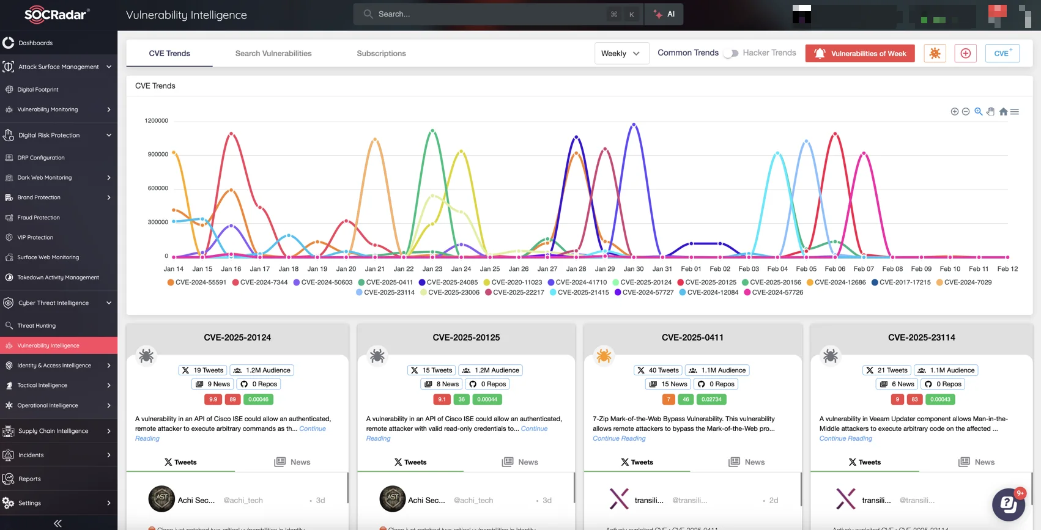Click the orange bug icon button
Screen dimensions: 1041x530
[935, 53]
